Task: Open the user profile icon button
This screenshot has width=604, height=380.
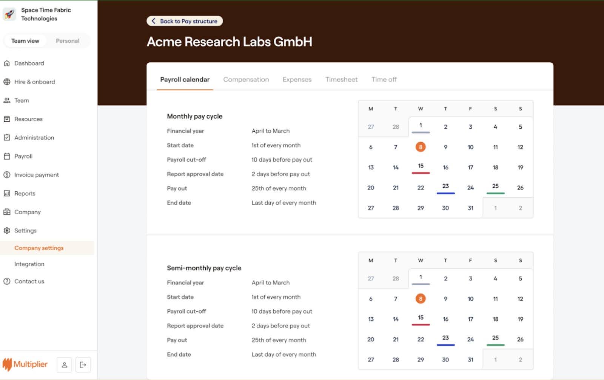Action: (x=65, y=365)
